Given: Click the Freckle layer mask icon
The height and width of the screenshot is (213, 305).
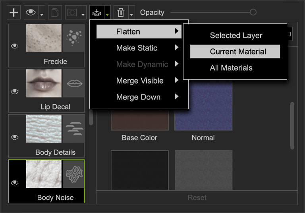Looking at the screenshot, I should 73,38.
